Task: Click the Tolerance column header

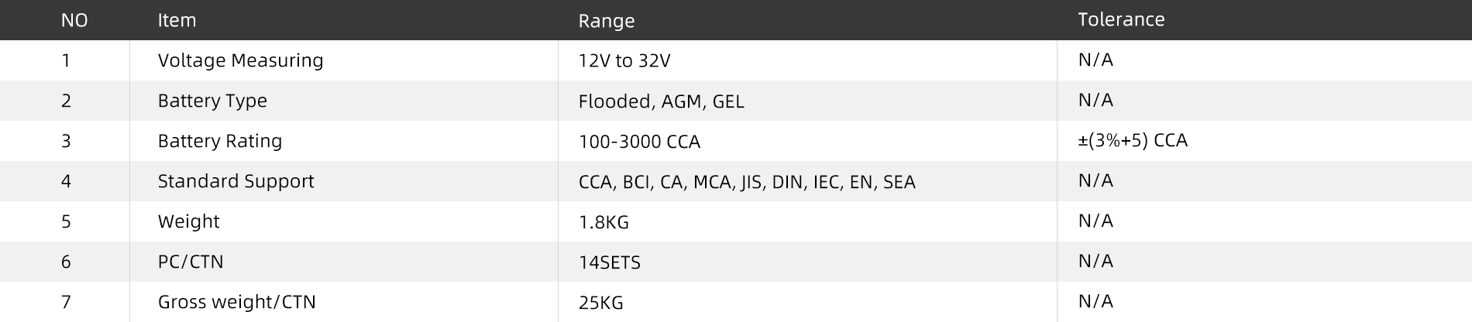Action: (x=1120, y=20)
